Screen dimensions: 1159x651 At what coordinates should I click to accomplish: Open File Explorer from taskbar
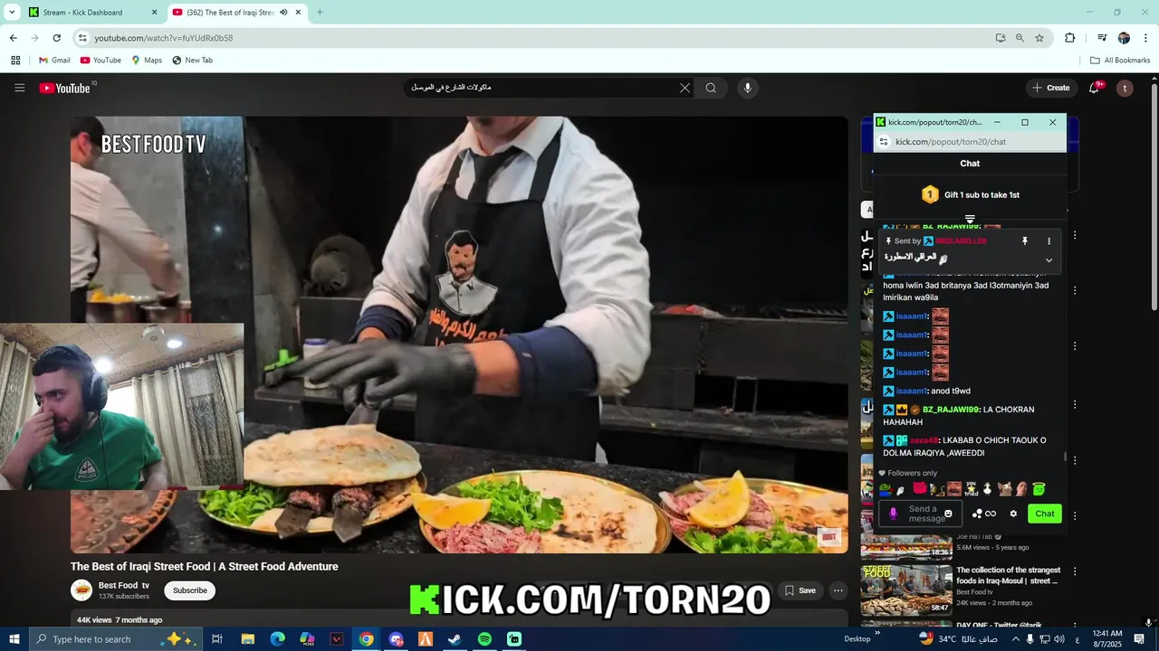tap(247, 639)
